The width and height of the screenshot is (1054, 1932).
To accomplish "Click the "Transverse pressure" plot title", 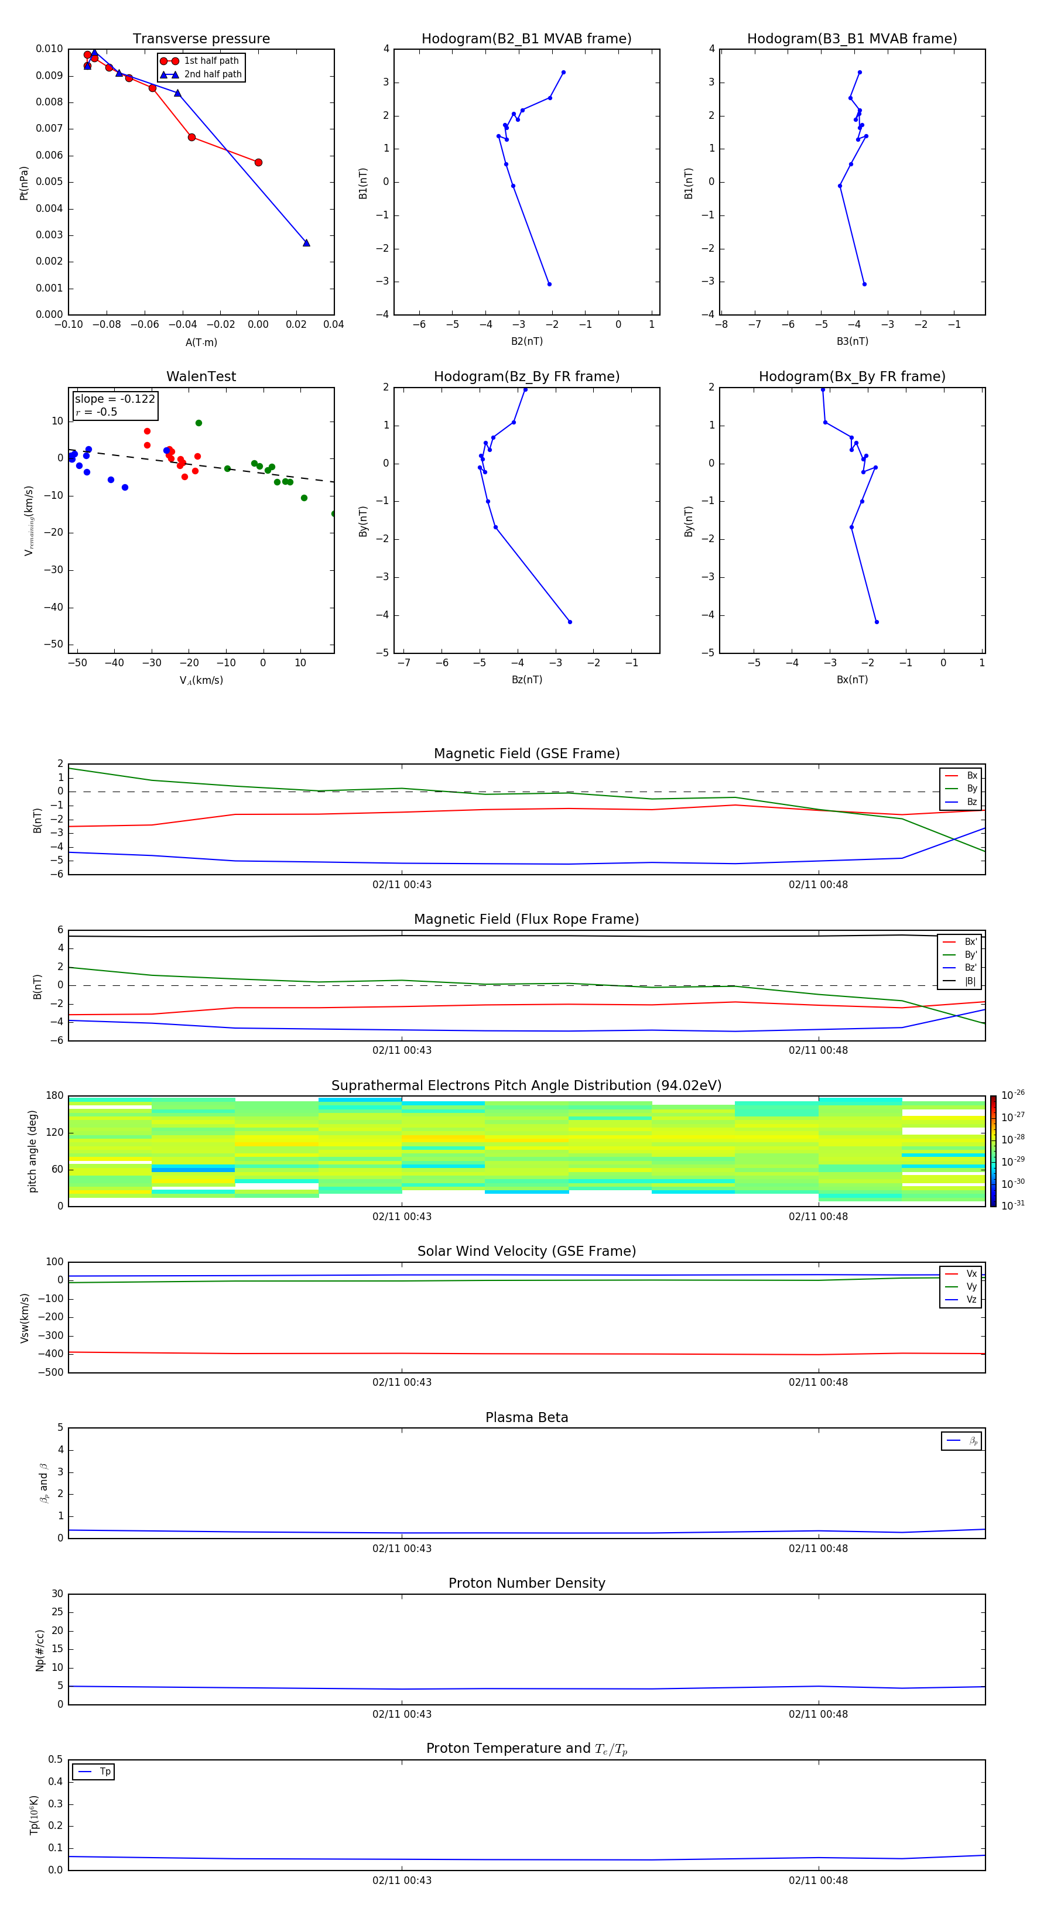I will point(201,39).
